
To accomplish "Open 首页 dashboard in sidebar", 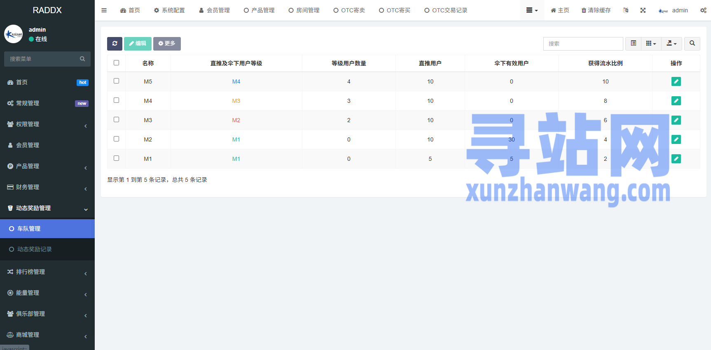I will 47,82.
